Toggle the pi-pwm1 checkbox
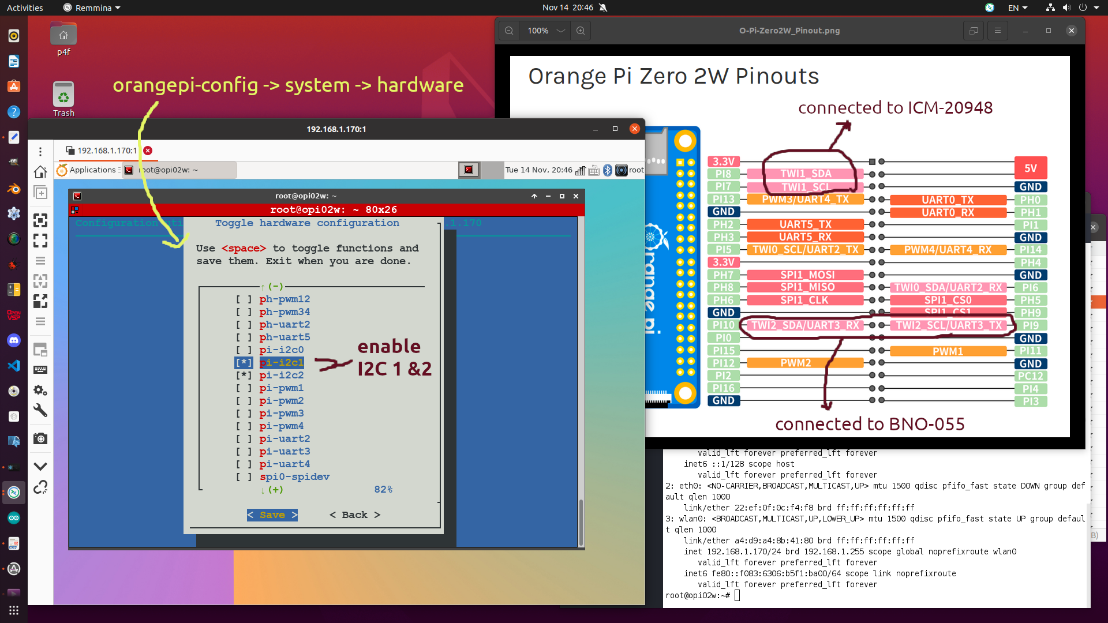1108x623 pixels. [244, 388]
